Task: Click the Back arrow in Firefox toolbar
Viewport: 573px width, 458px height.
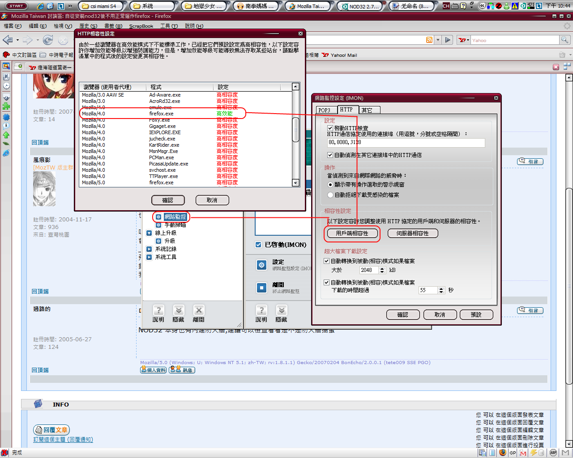Action: click(x=8, y=40)
